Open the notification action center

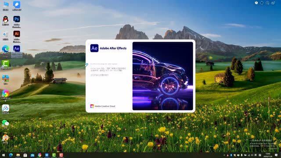point(276,155)
